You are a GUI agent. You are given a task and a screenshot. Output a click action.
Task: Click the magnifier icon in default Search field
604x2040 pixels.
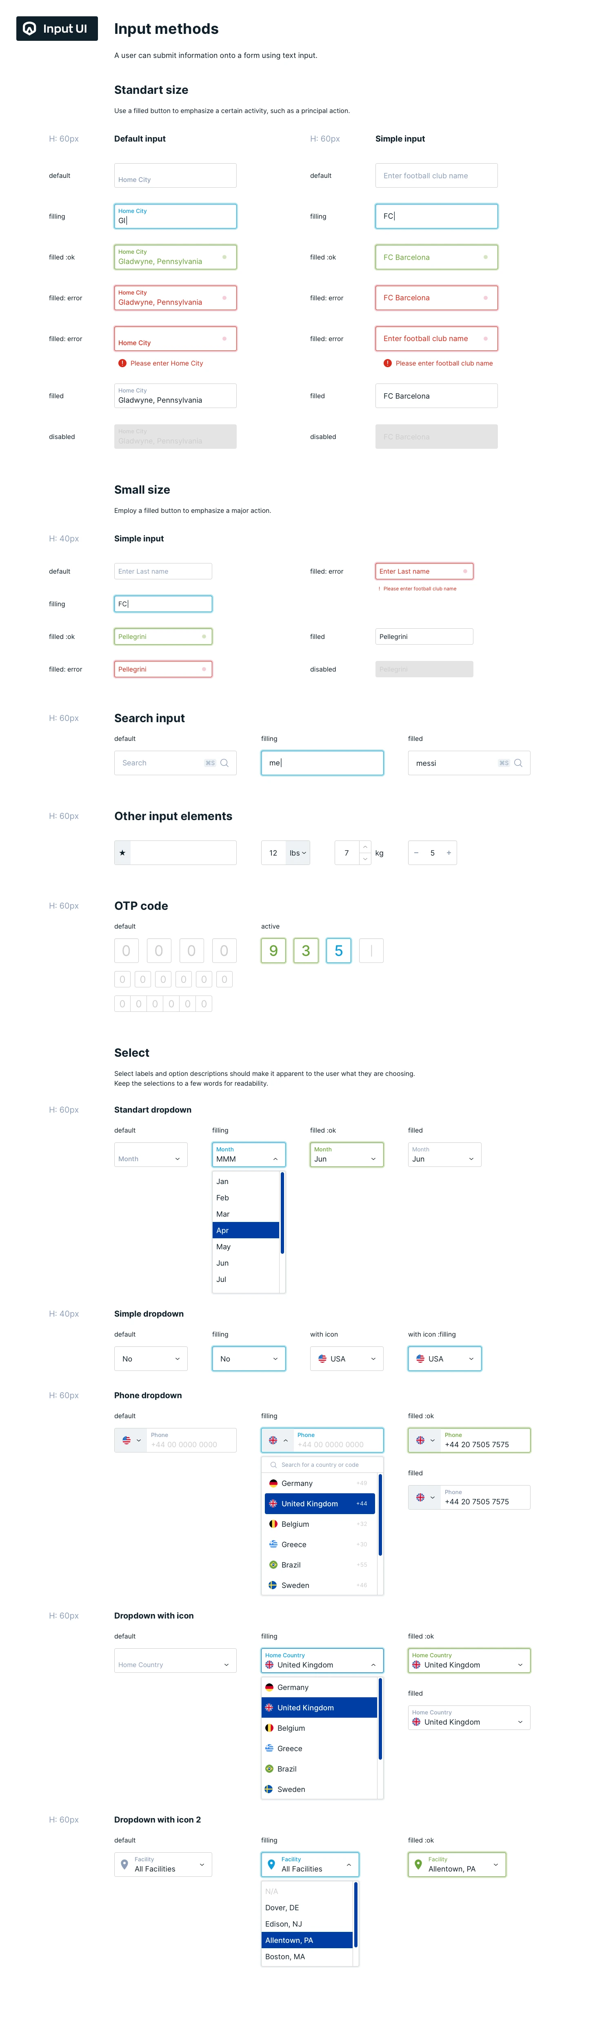224,763
